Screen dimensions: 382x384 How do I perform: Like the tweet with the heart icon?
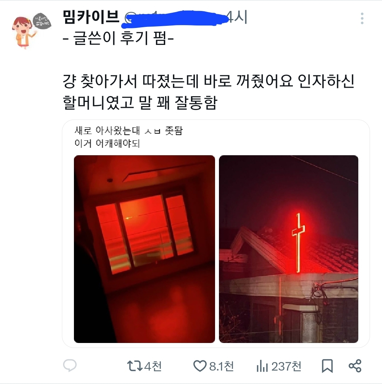pos(200,366)
